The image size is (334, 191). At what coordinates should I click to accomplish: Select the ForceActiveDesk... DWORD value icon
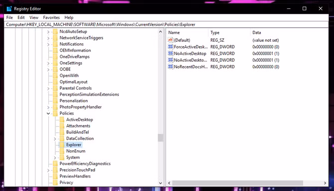[170, 47]
